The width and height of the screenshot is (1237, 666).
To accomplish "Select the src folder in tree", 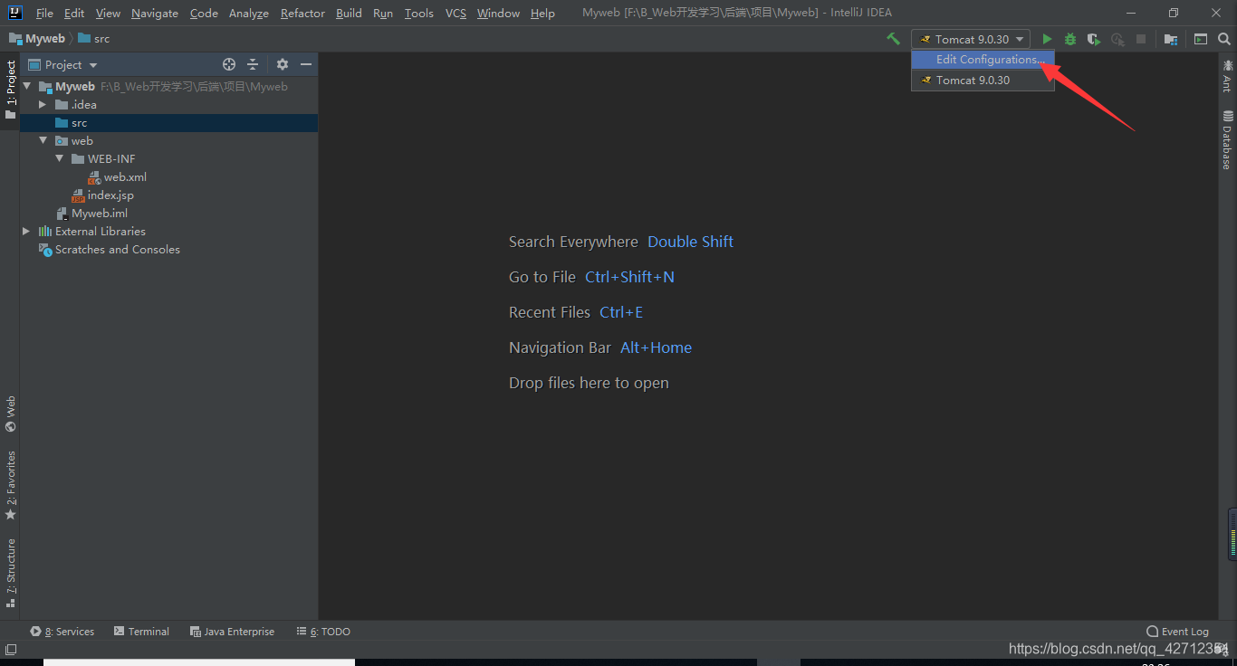I will (169, 123).
